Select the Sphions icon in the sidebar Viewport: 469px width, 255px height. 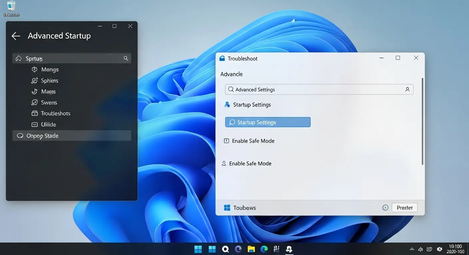(x=34, y=81)
